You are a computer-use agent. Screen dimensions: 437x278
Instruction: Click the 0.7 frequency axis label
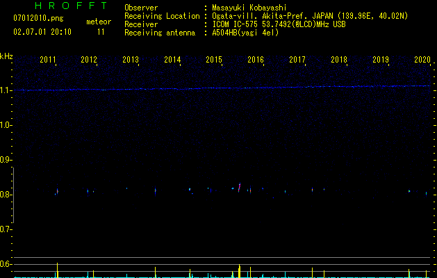click(6, 229)
